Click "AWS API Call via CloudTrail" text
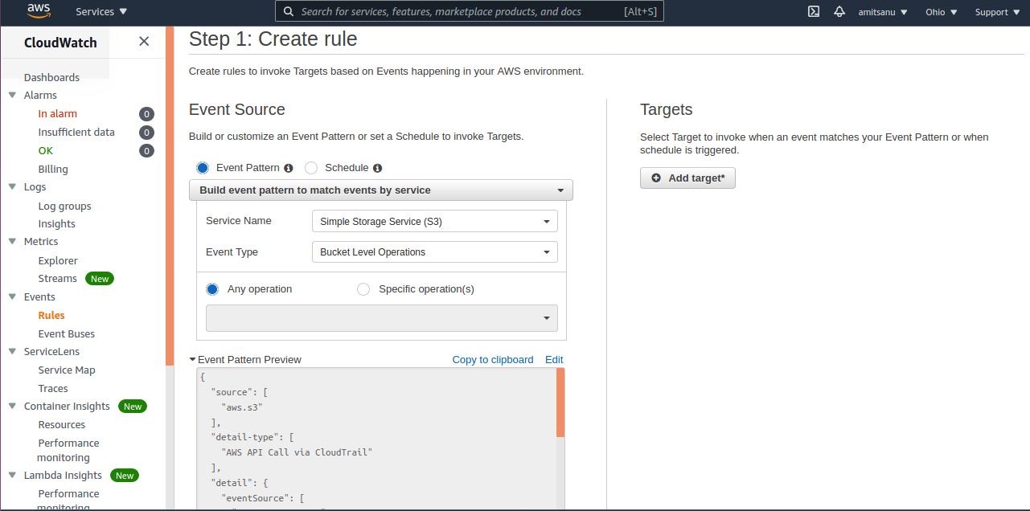This screenshot has width=1030, height=511. pos(297,452)
